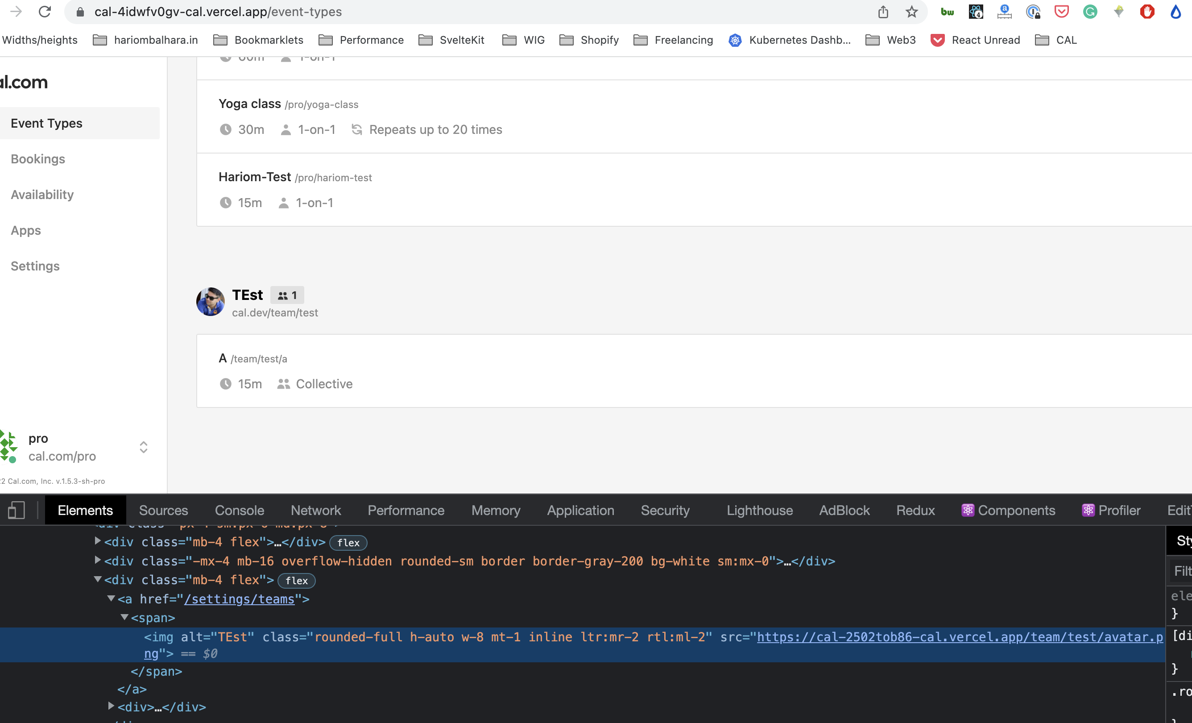
Task: Select Bookings in the sidebar navigation
Action: click(38, 159)
